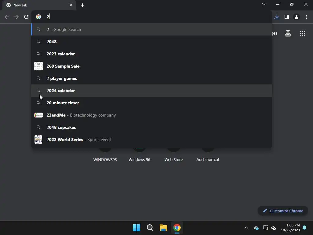This screenshot has height=235, width=313.
Task: Click the 23andMe logo thumbnail
Action: pyautogui.click(x=39, y=115)
